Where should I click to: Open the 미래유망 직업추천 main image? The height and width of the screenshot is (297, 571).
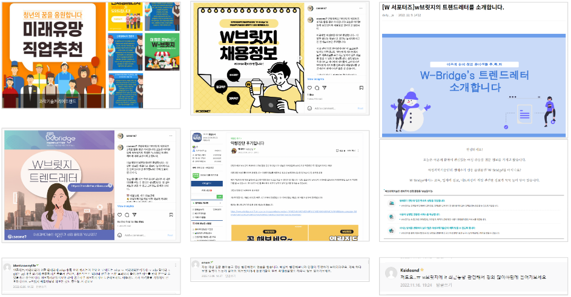54,55
